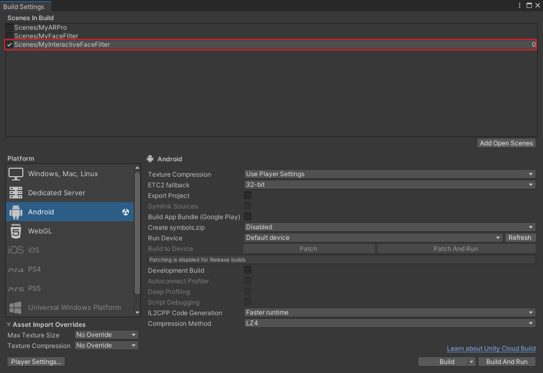The width and height of the screenshot is (543, 373).
Task: Toggle the Deep Profiling checkbox
Action: [x=248, y=291]
